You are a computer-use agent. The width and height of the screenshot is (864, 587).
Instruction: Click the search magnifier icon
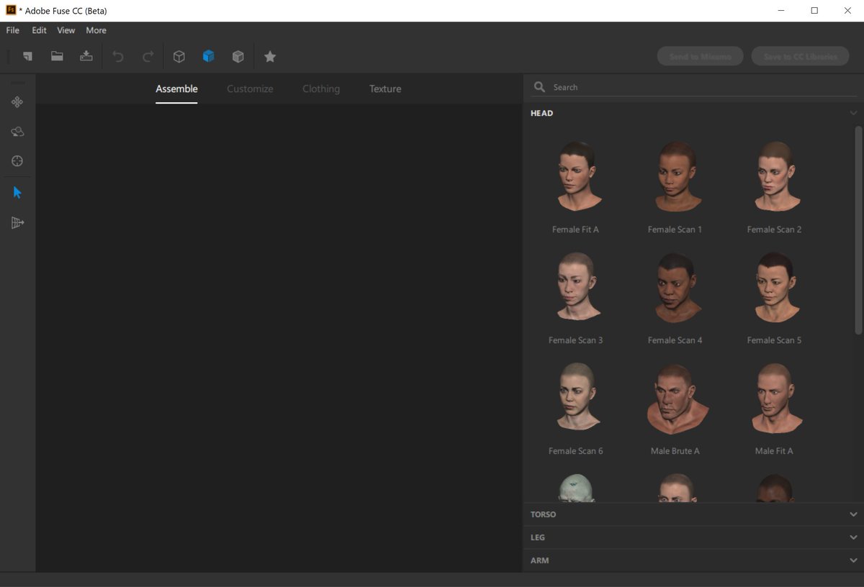pyautogui.click(x=539, y=87)
